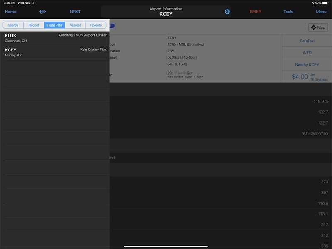The image size is (332, 249).
Task: Tap the runway 23 wind component entry
Action: (185, 74)
